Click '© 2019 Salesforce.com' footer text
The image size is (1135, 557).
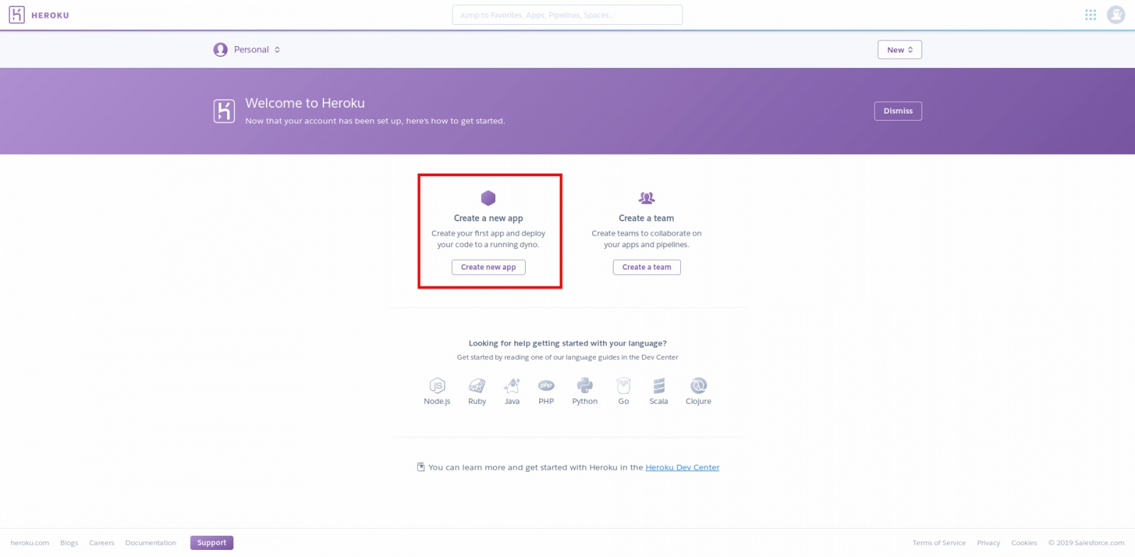click(1086, 543)
